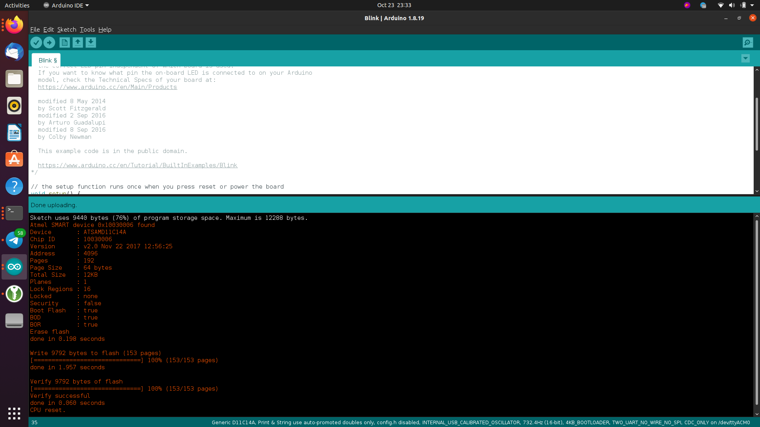Click the purple tray indicator icon
This screenshot has width=760, height=427.
687,5
